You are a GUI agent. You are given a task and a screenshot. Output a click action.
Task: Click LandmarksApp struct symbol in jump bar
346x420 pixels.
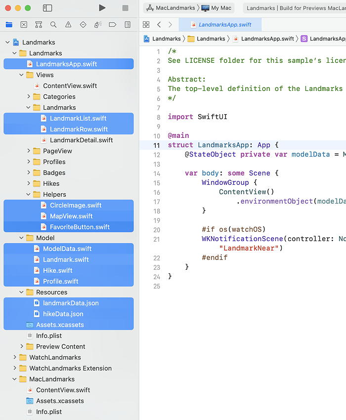pos(323,39)
